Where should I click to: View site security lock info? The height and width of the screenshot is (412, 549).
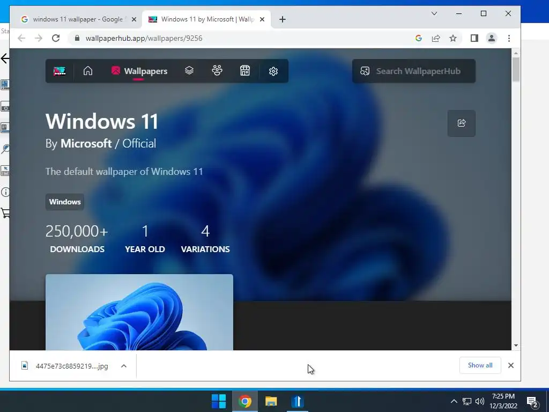pos(77,38)
